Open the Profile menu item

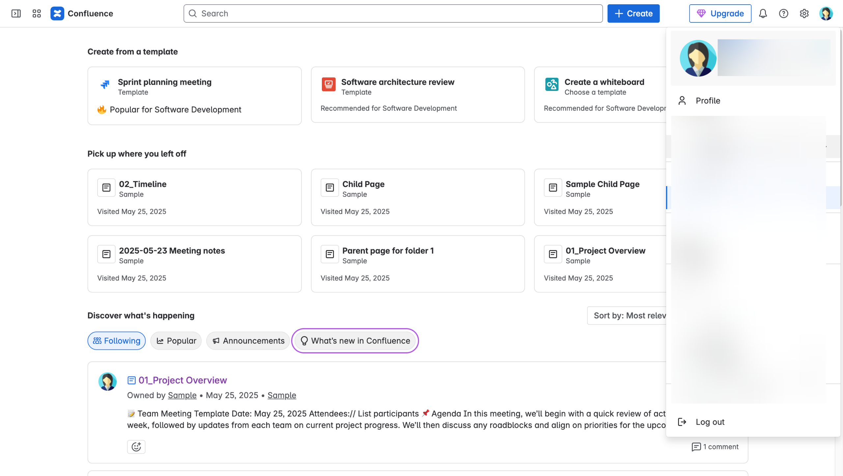753,100
